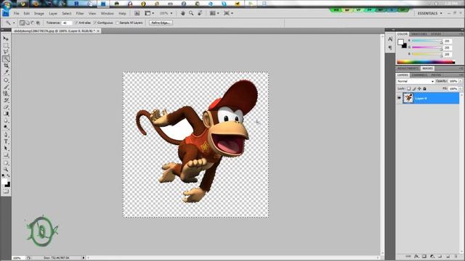
Task: Select the Pen tool
Action: [6, 135]
